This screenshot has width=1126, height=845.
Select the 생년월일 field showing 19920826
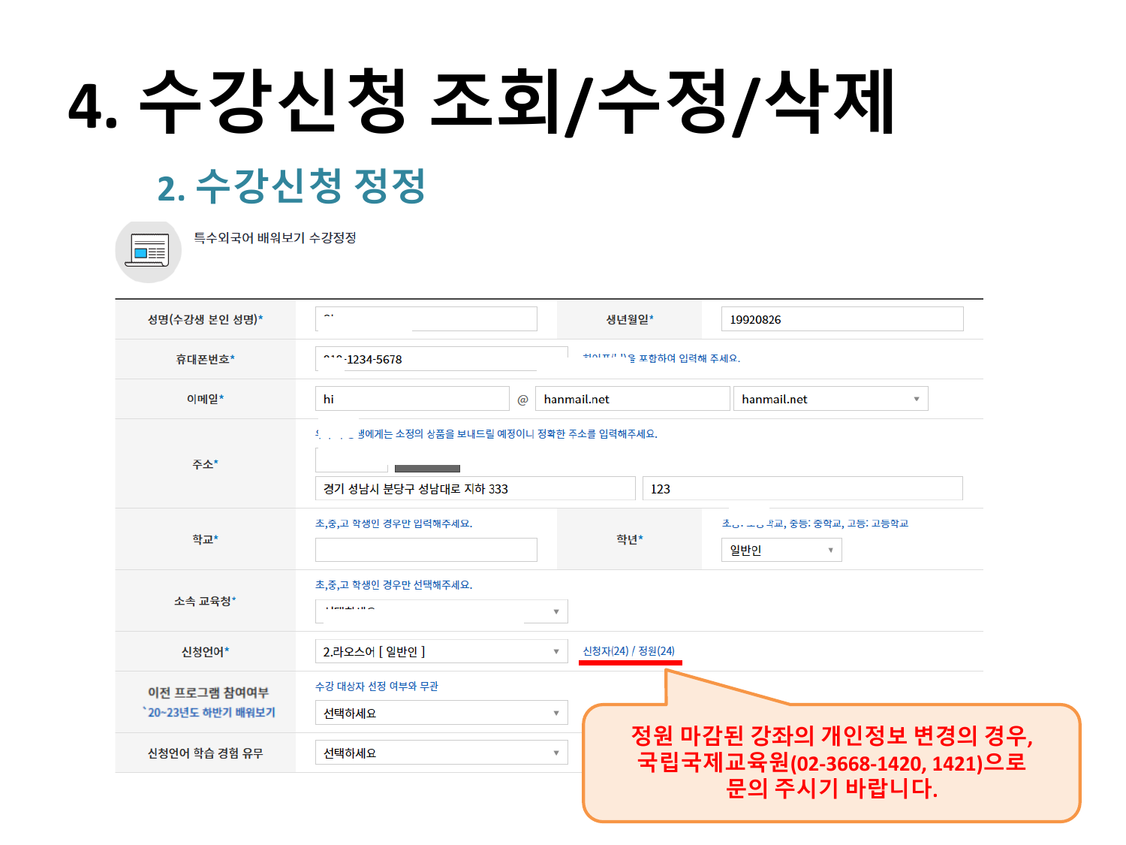point(841,319)
